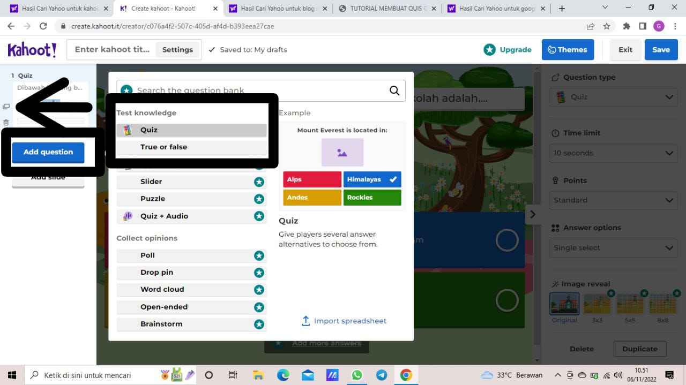Click the premium star beside Word cloud
The image size is (686, 385).
point(259,290)
